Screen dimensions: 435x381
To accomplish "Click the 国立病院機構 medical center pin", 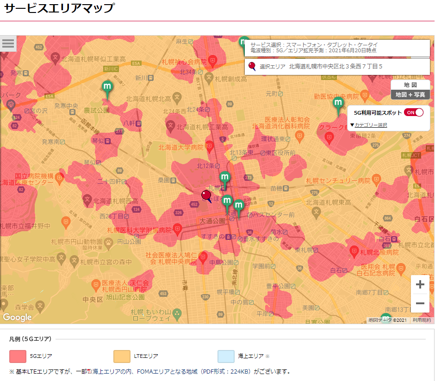I will point(59,179).
